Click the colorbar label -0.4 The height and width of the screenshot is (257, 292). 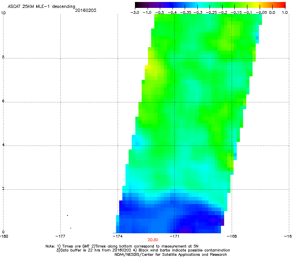[172, 13]
